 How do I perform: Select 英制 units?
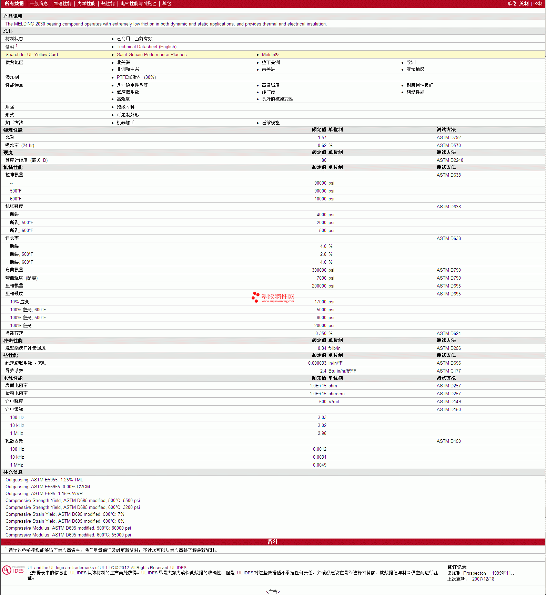point(524,3)
